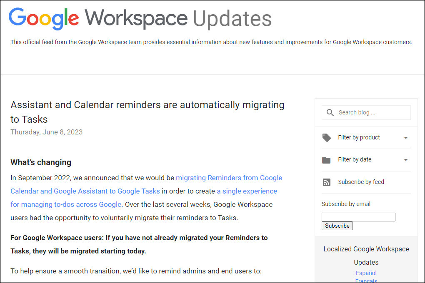Click the Workspace Updates header title
This screenshot has width=425, height=283.
coord(178,18)
